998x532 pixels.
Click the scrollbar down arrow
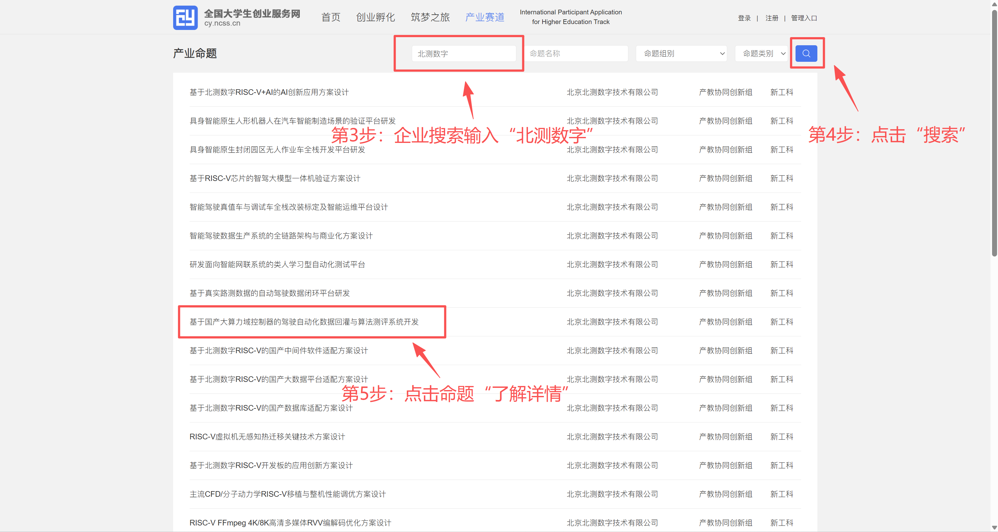point(994,527)
